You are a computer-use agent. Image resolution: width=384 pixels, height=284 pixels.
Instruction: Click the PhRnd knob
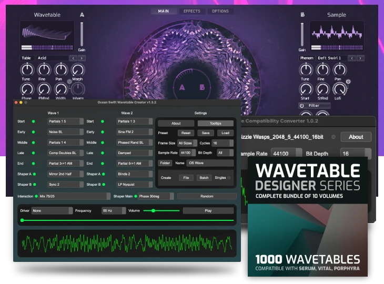click(x=44, y=89)
